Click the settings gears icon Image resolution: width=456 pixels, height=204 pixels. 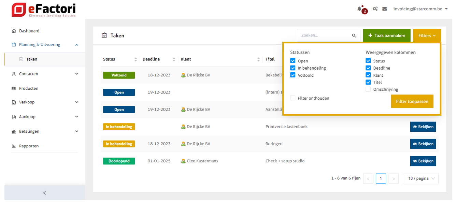[375, 9]
